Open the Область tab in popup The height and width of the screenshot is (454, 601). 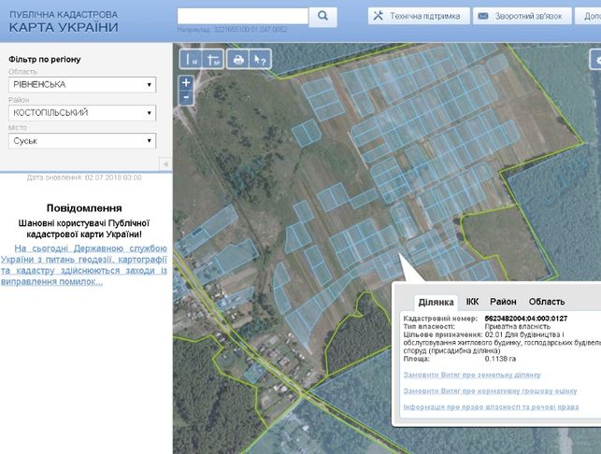547,302
